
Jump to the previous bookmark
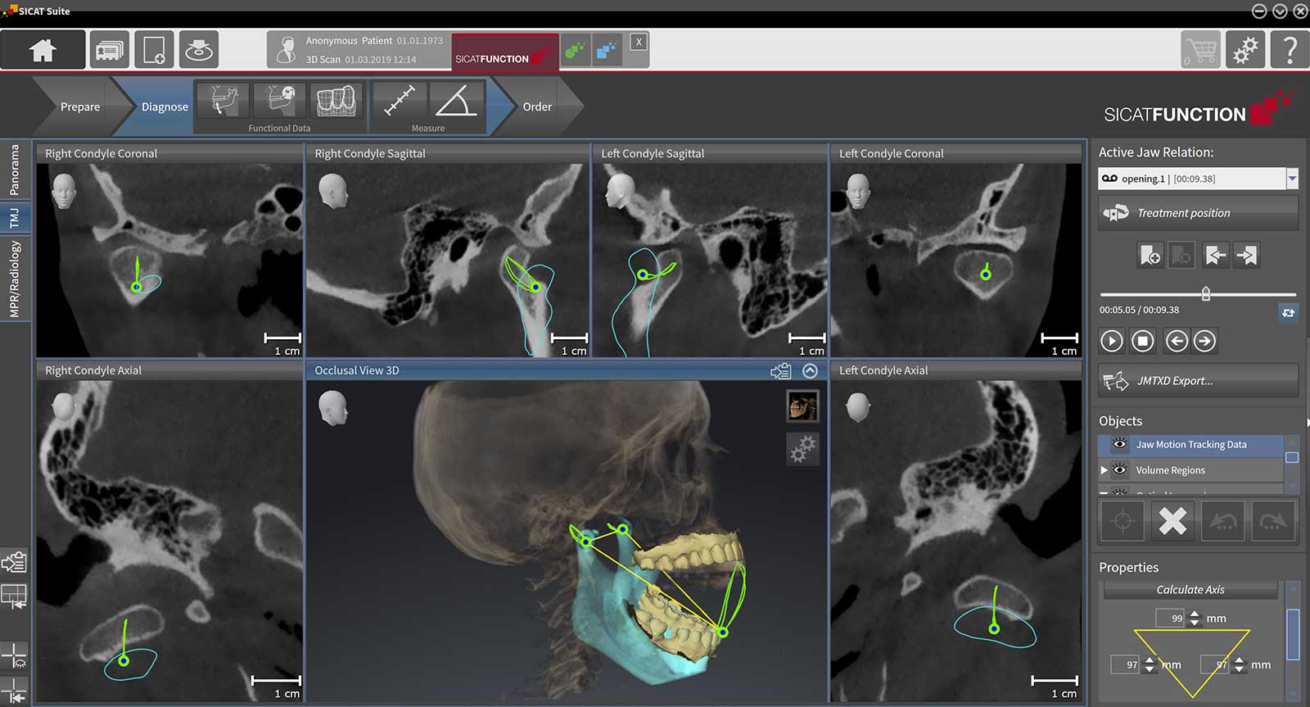[1215, 256]
